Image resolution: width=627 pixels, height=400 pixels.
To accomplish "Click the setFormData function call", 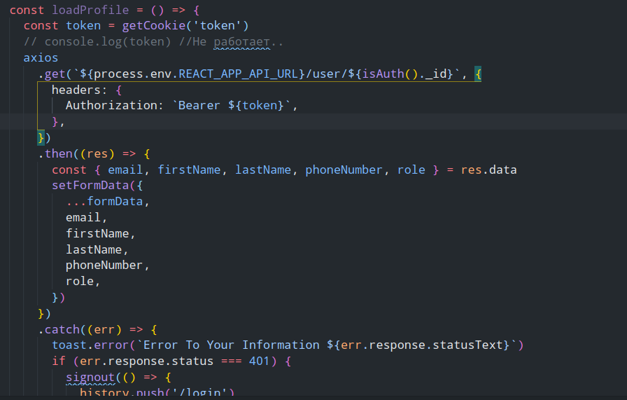I will pos(90,186).
